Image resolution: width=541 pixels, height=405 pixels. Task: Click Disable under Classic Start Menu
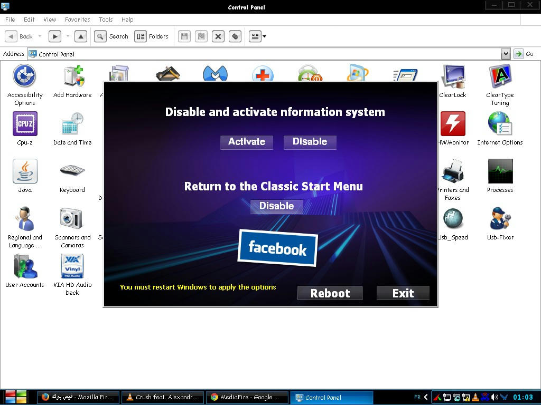point(277,206)
